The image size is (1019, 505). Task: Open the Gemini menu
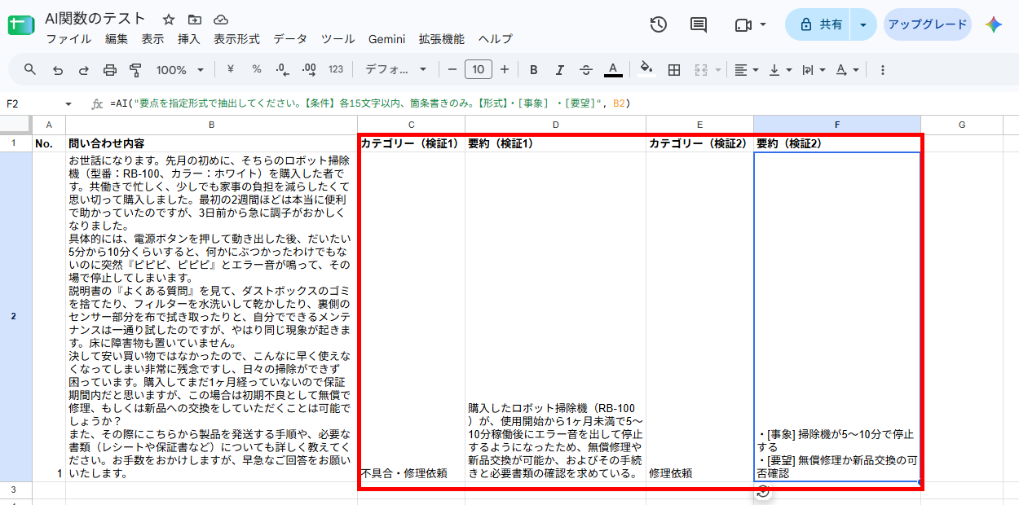click(386, 39)
